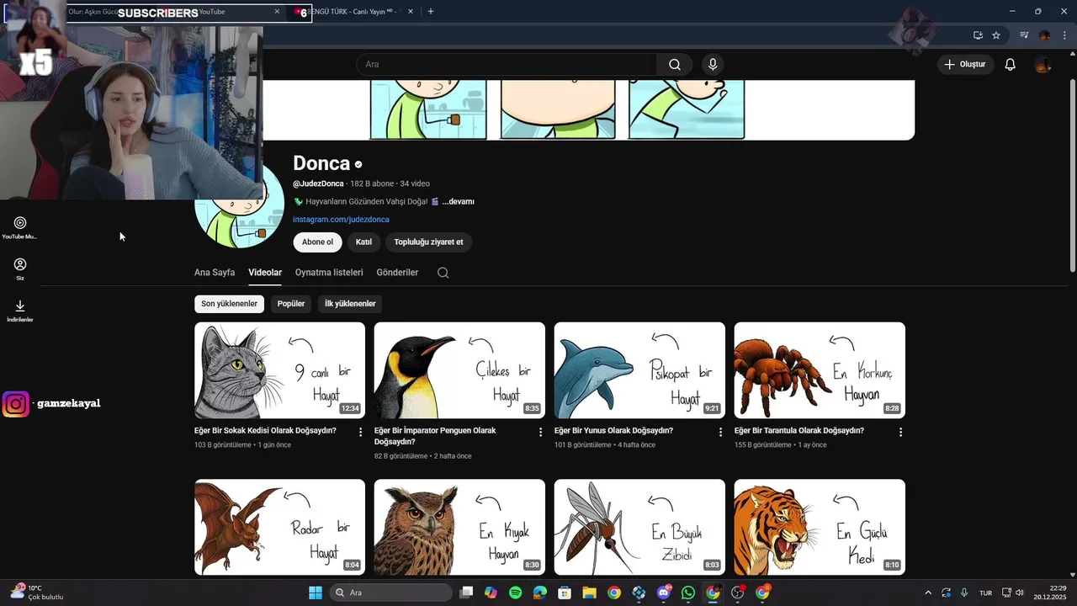Click the install app icon in address bar

pyautogui.click(x=978, y=35)
